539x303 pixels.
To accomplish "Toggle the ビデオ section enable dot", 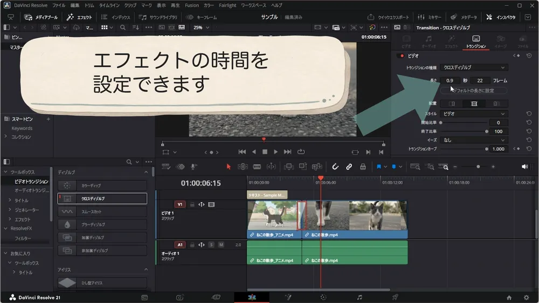I will 402,56.
